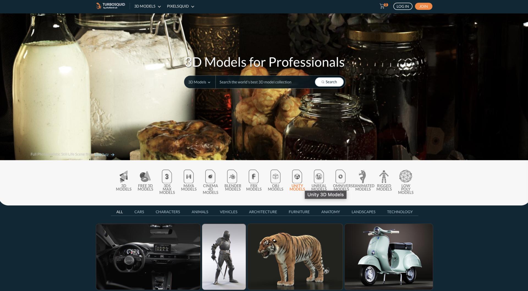
Task: Choose the OBJ Models file icon
Action: click(276, 176)
